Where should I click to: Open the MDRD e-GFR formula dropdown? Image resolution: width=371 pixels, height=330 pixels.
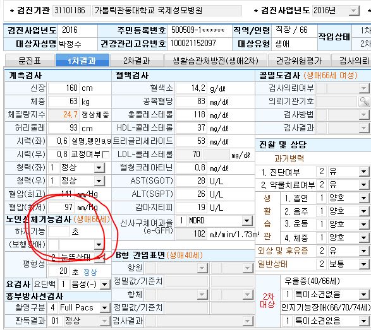[246, 221]
